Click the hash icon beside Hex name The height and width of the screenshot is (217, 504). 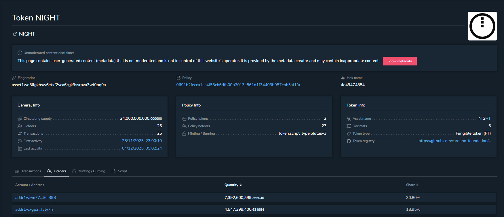[x=343, y=78]
